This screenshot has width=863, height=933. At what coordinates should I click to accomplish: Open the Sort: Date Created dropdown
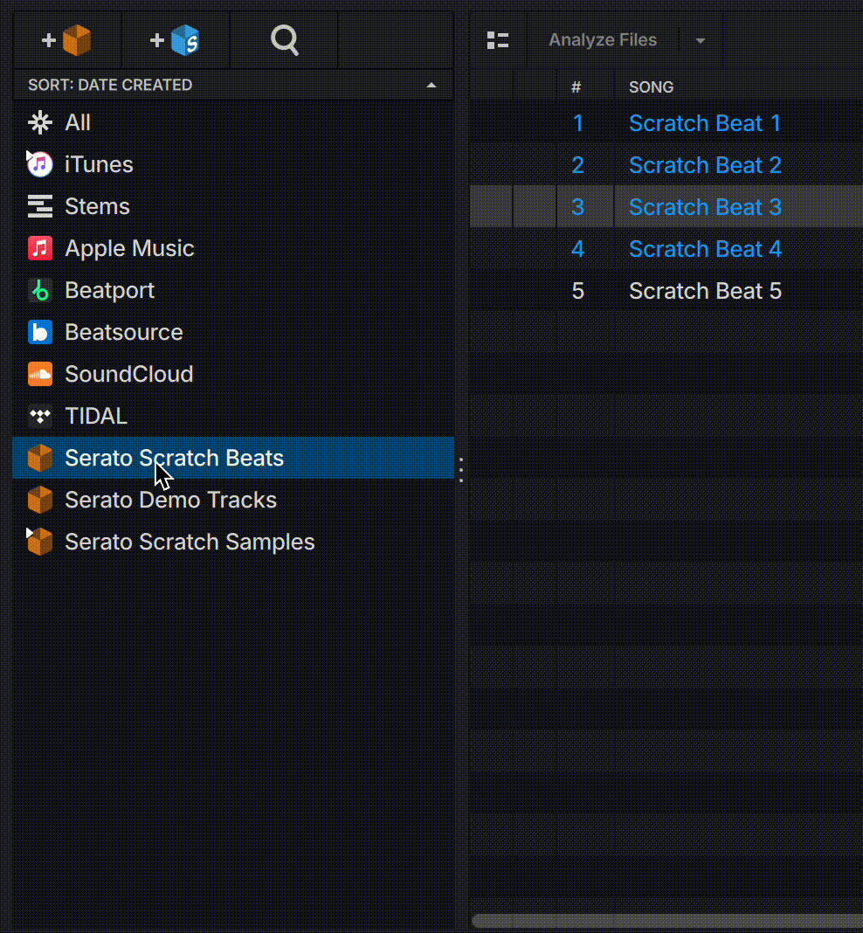[233, 85]
